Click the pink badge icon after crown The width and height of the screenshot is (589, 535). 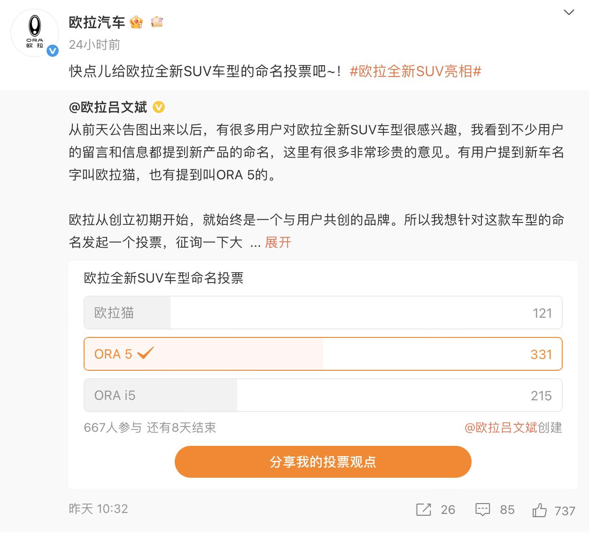(157, 22)
